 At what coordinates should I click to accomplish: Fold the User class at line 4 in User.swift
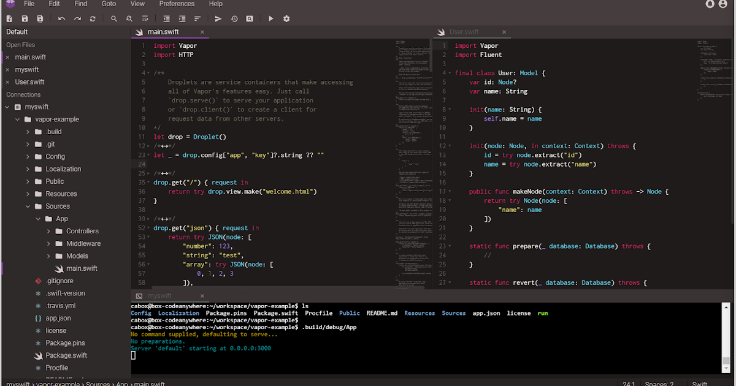450,73
